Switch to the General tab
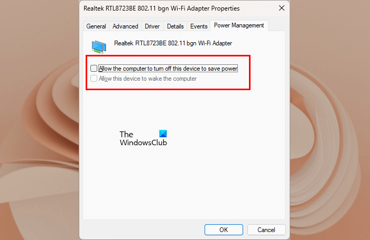Viewport: 370px width, 240px height. coord(96,26)
